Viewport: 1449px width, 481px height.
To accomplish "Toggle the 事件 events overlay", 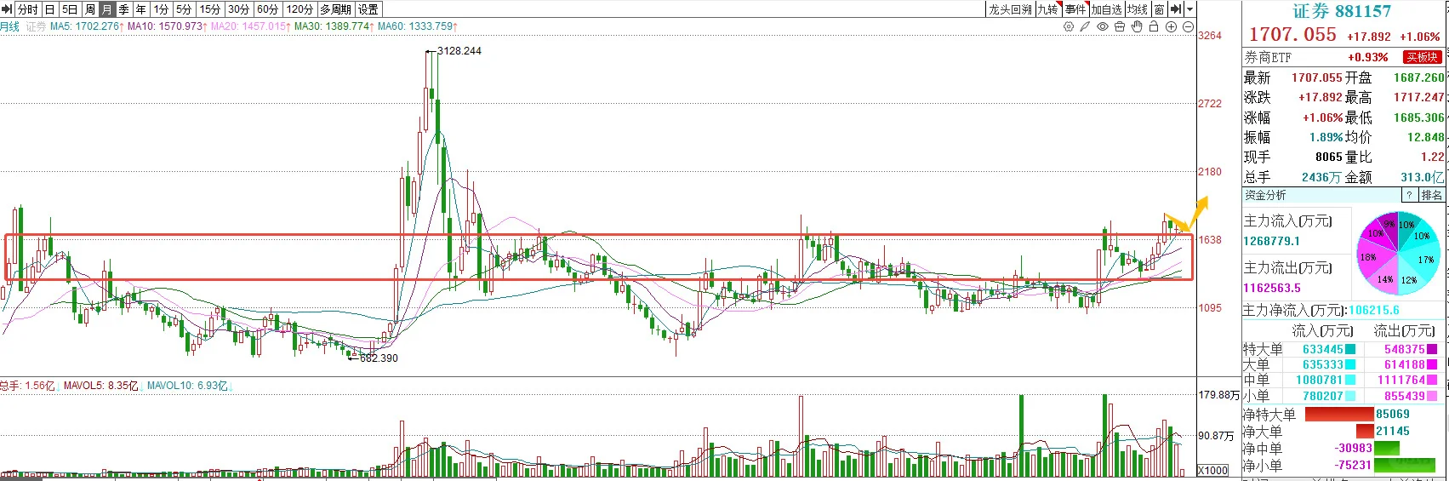I will coord(1075,9).
